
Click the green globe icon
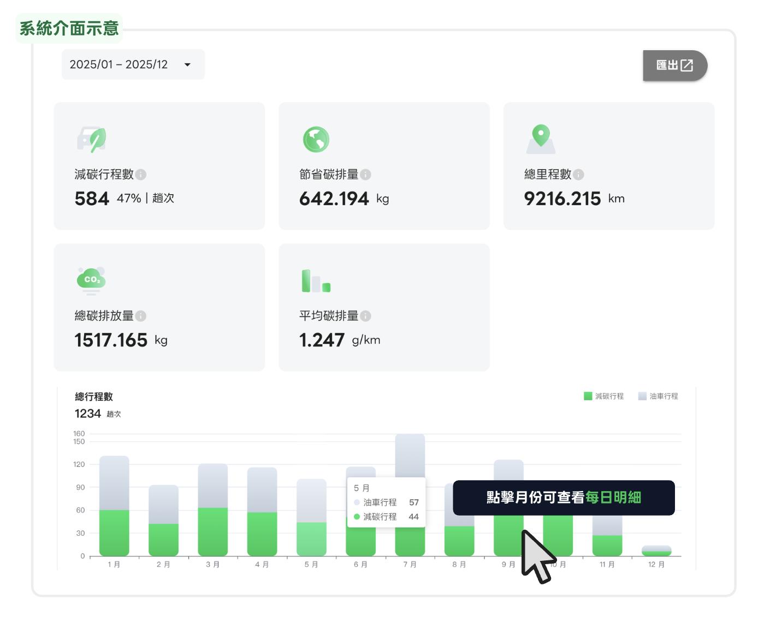coord(316,140)
